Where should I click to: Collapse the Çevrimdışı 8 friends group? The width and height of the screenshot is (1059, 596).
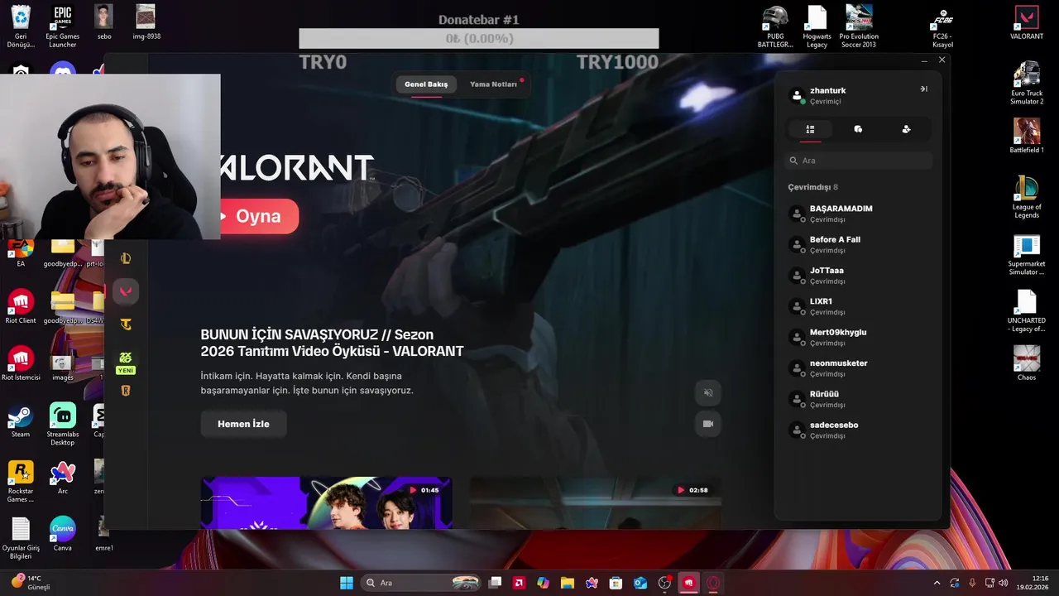812,187
